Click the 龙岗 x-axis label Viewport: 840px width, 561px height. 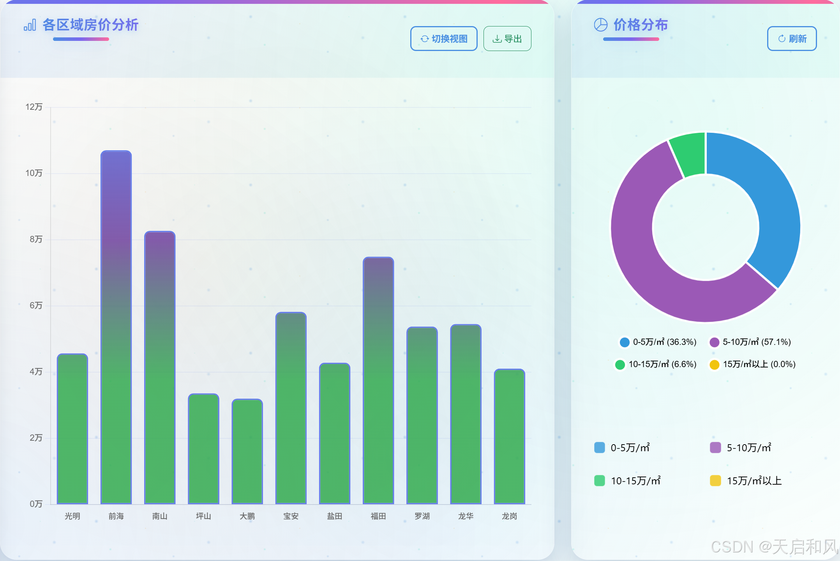point(510,516)
